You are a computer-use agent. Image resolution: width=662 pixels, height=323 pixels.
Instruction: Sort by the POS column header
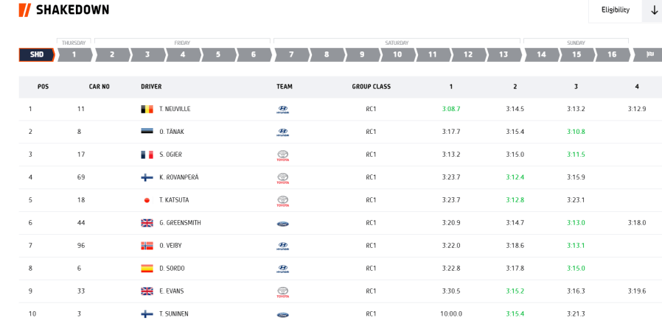43,87
